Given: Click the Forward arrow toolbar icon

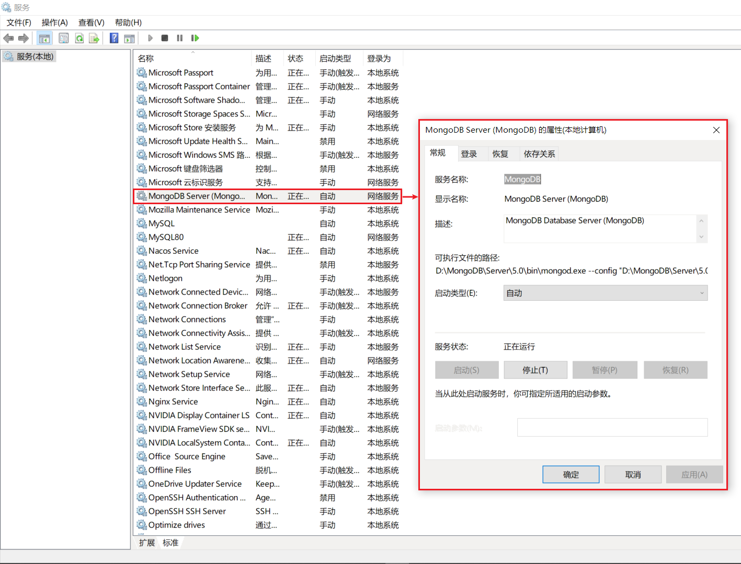Looking at the screenshot, I should click(24, 38).
